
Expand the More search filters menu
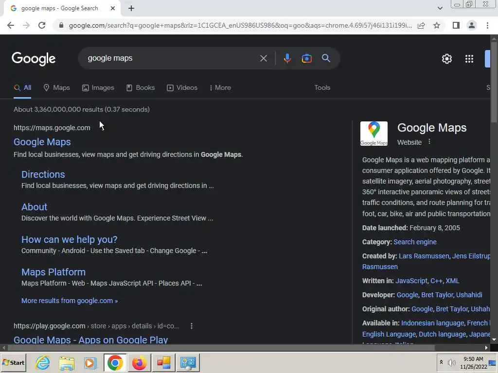pos(220,88)
